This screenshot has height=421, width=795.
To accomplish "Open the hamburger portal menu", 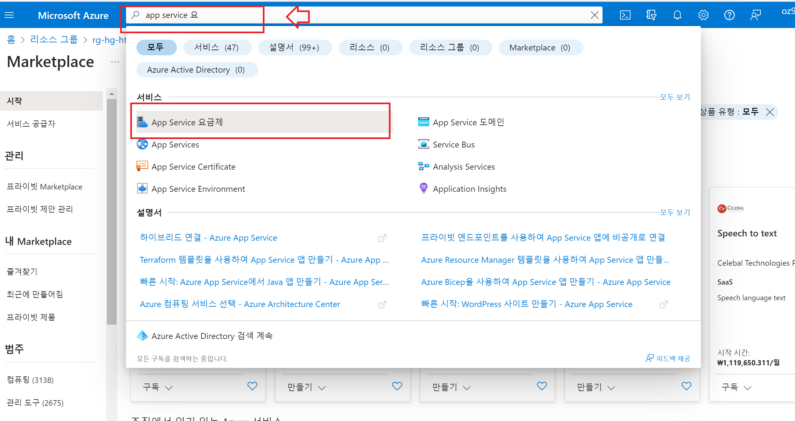I will (9, 15).
